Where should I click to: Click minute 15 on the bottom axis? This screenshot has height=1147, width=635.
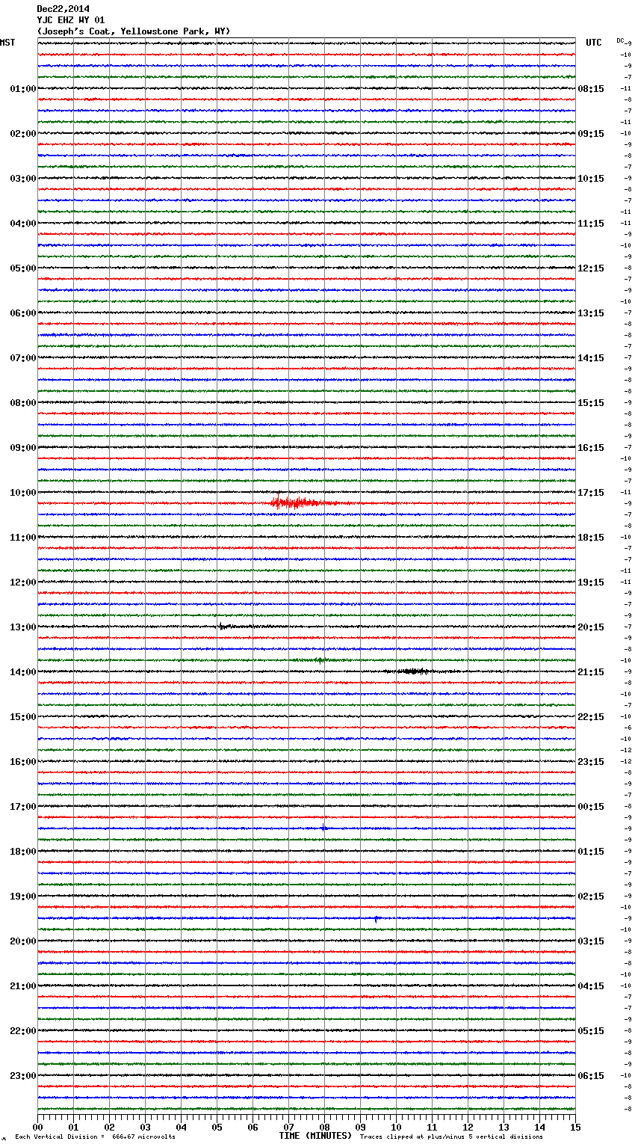coord(575,1127)
